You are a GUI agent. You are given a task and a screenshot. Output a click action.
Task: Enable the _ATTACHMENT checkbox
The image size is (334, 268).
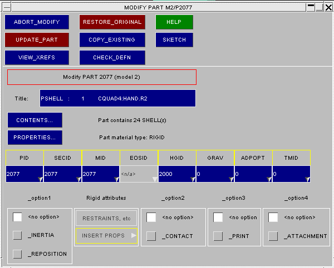(273, 236)
